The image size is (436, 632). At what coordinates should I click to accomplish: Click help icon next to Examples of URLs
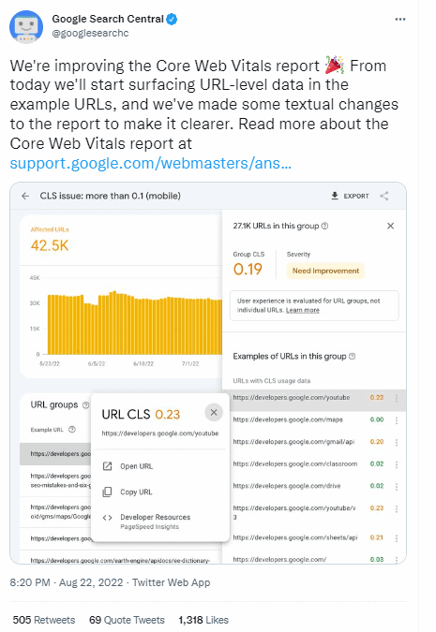coord(352,357)
